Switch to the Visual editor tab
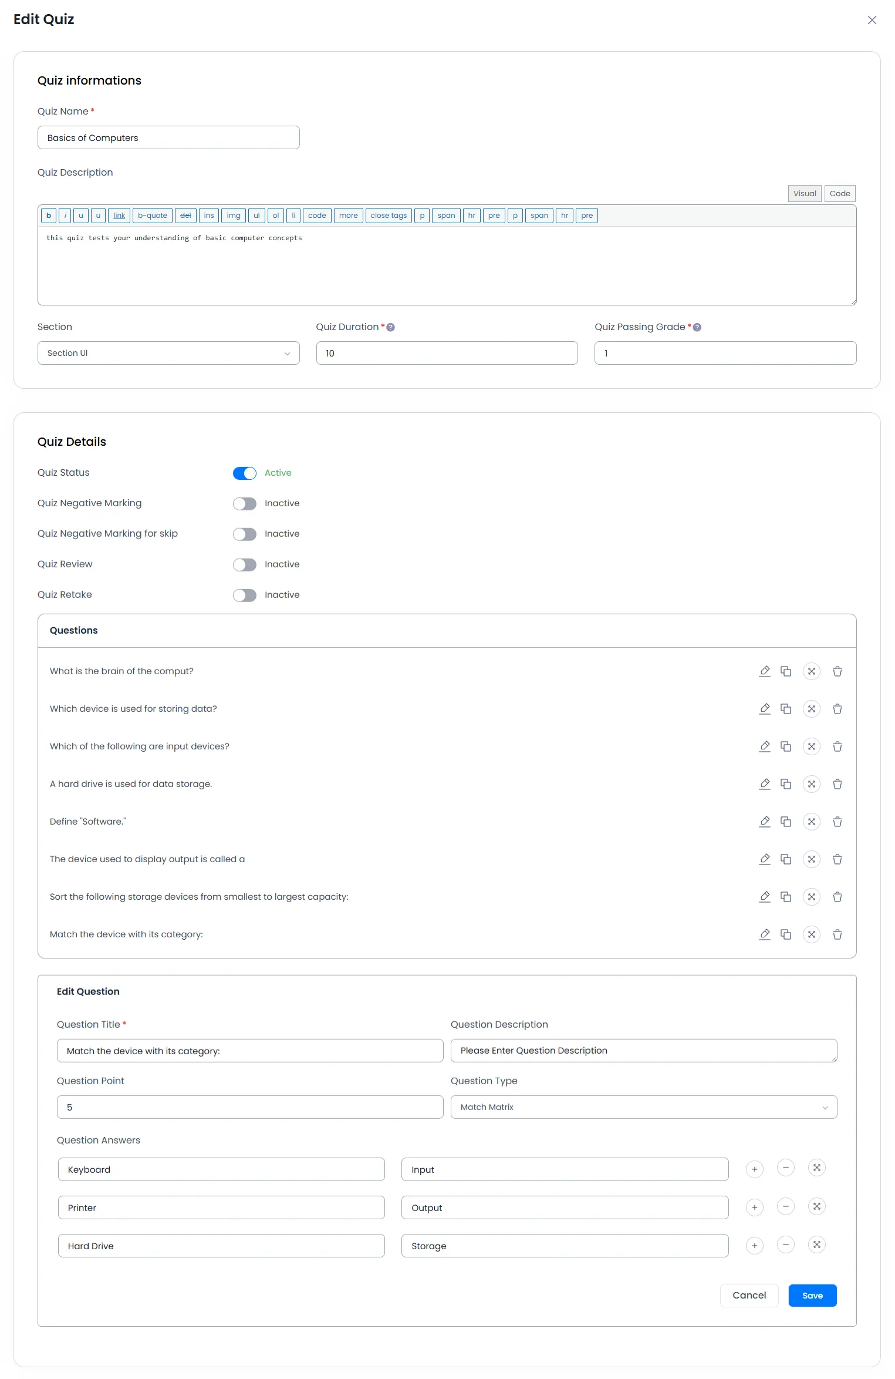Screen dimensions: 895x1379 click(x=804, y=194)
